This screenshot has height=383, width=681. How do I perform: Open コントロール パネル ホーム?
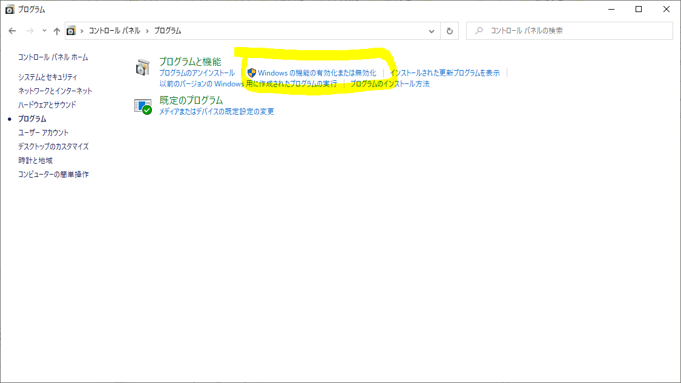coord(53,57)
